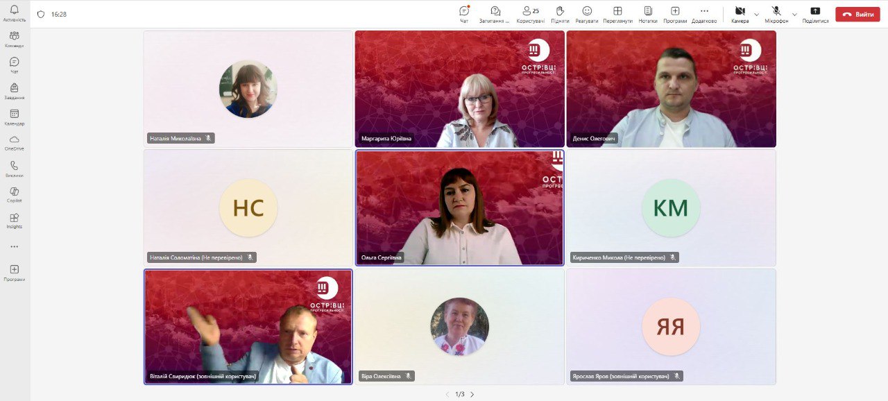Select Денис Олегович video tile
The image size is (888, 401).
[x=671, y=89]
